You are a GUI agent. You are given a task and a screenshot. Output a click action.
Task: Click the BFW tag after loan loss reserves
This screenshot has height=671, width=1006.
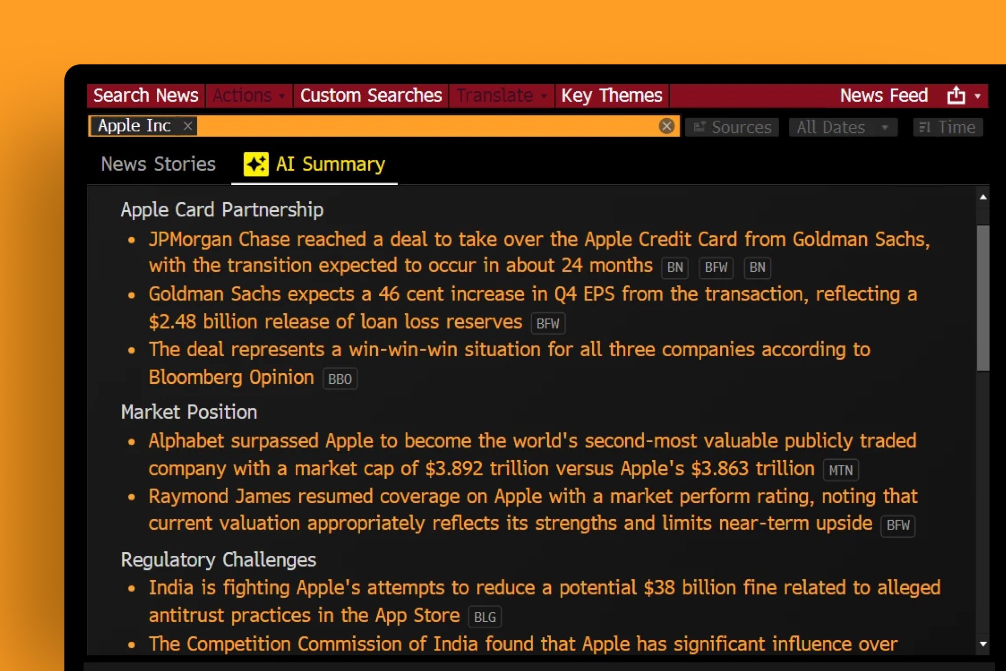pyautogui.click(x=548, y=323)
